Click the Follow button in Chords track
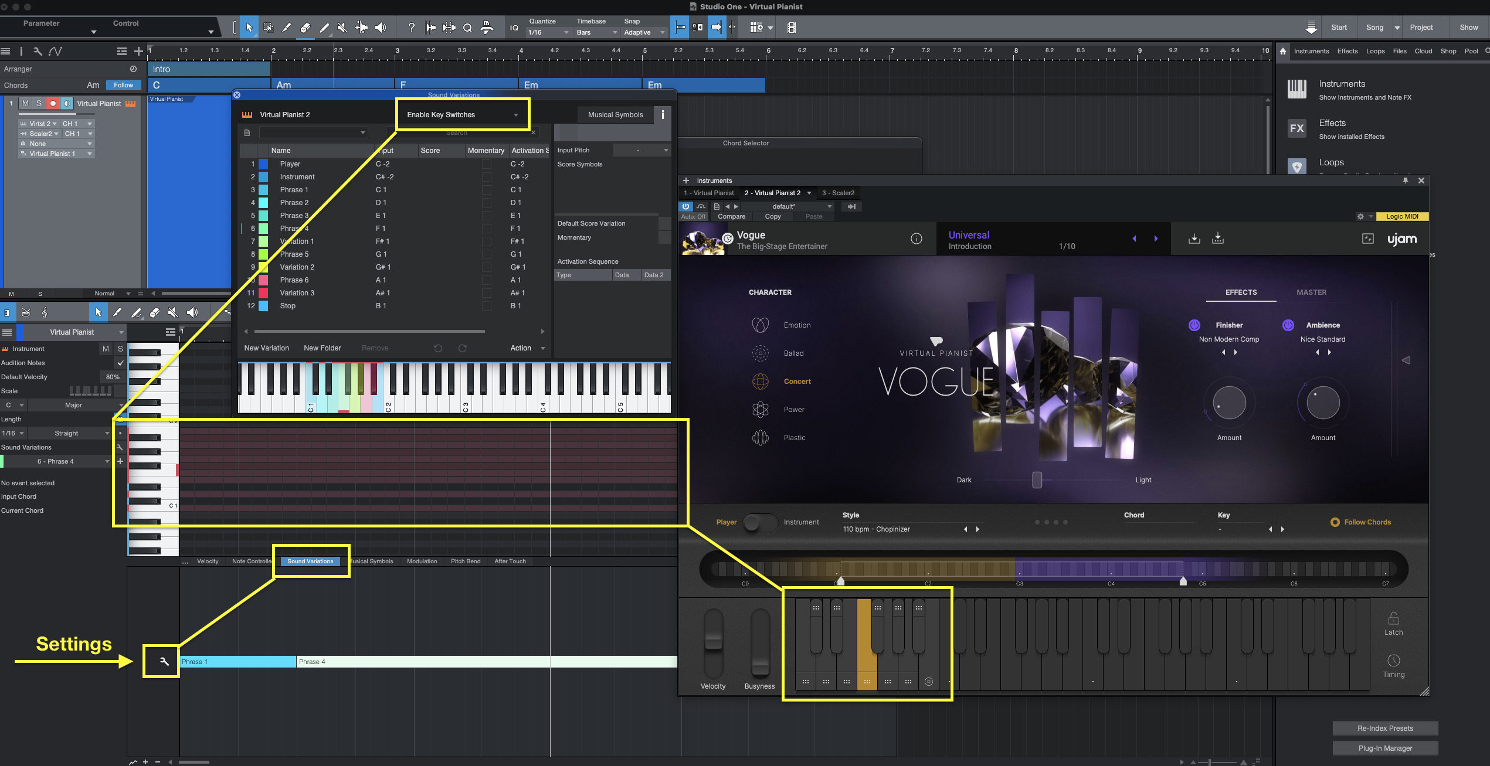The height and width of the screenshot is (766, 1490). pos(124,86)
